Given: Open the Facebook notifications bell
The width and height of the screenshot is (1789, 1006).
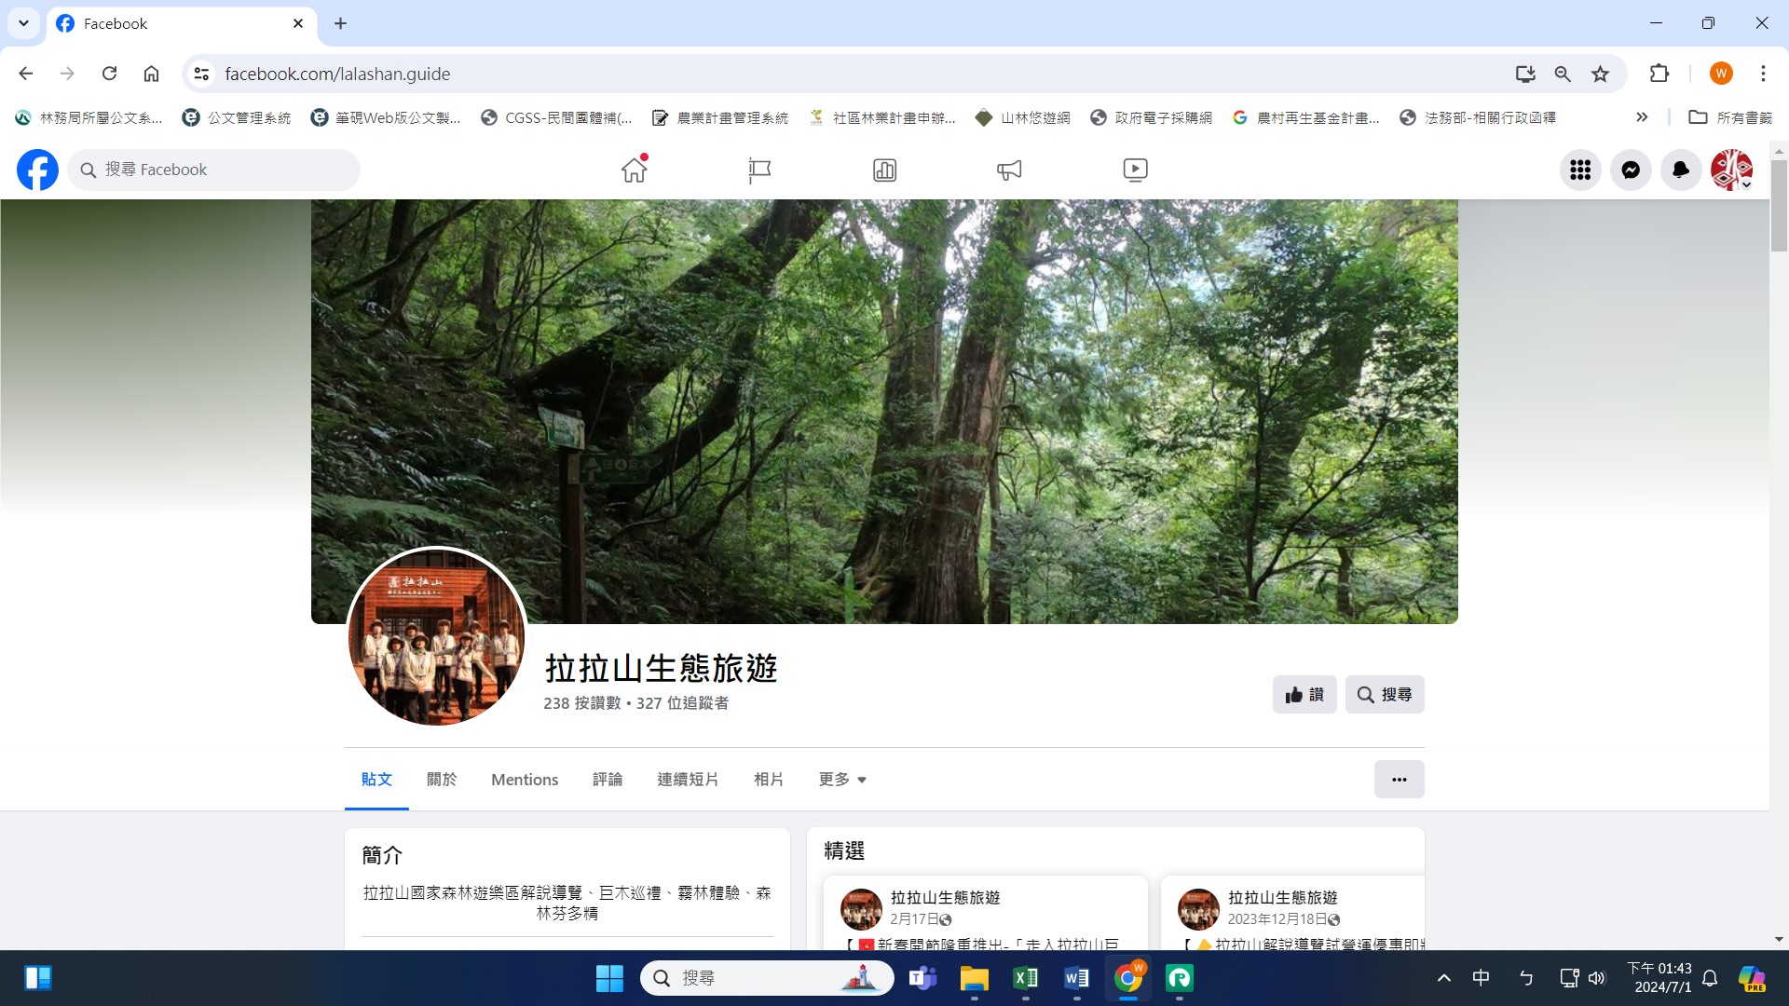Looking at the screenshot, I should click(x=1681, y=170).
